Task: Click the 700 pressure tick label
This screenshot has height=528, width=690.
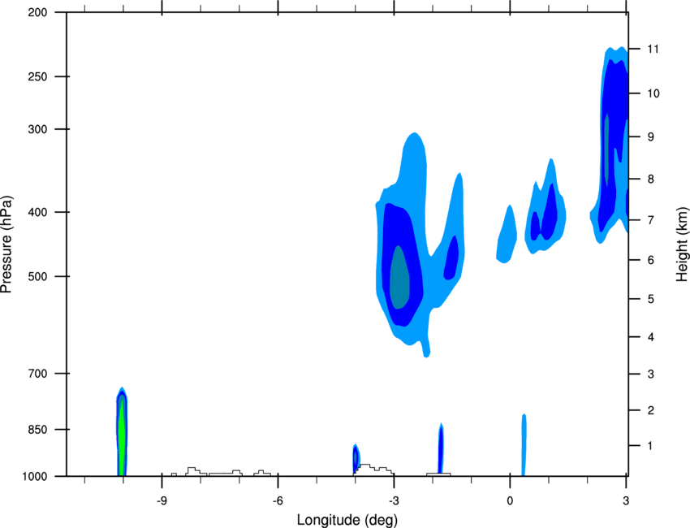Action: 37,374
